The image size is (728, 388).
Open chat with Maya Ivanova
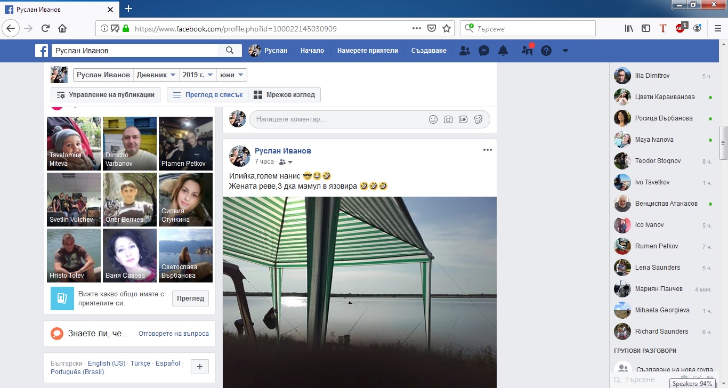tap(664, 140)
